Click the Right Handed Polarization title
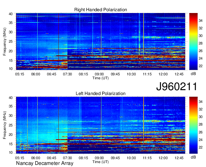This screenshot has width=206, height=167. [101, 10]
